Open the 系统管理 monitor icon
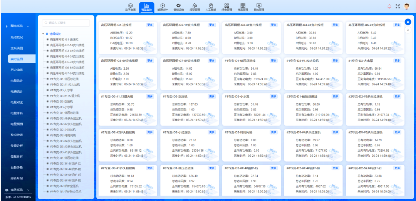 [259, 5]
